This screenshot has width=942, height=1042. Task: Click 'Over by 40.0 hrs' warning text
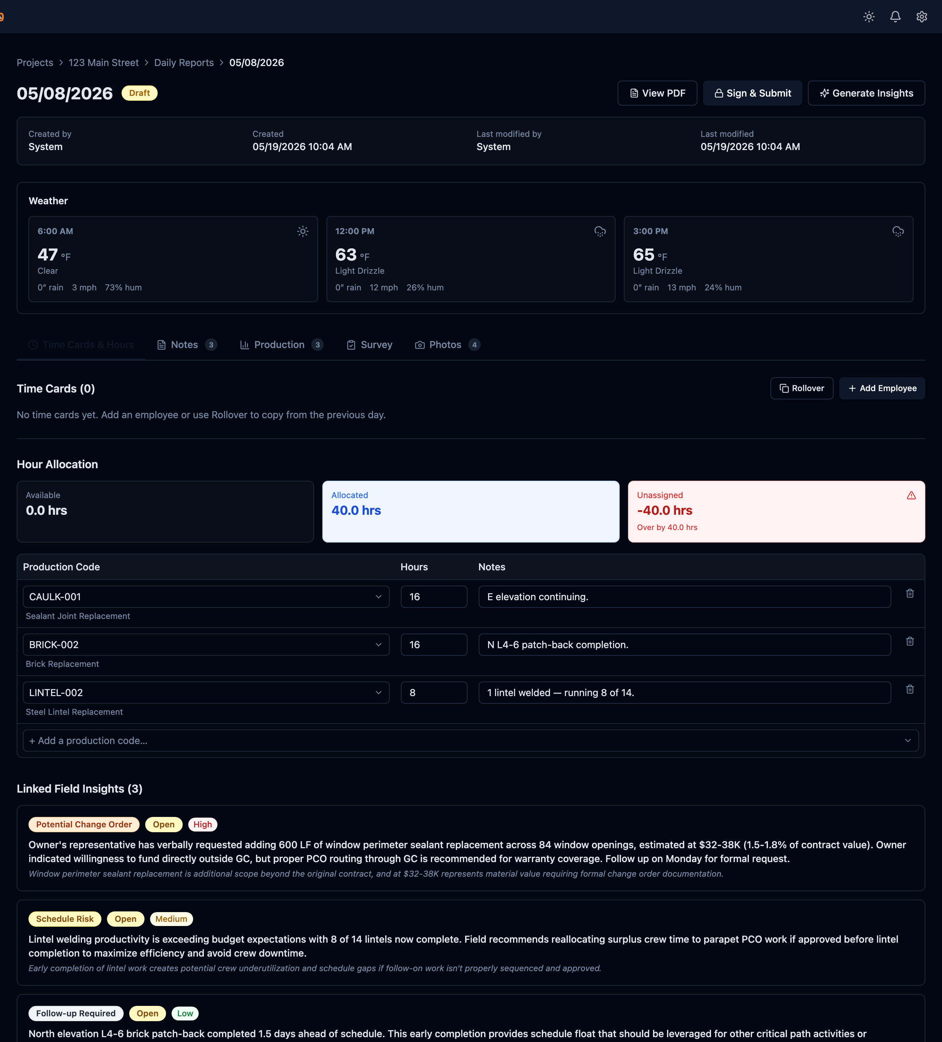tap(667, 527)
